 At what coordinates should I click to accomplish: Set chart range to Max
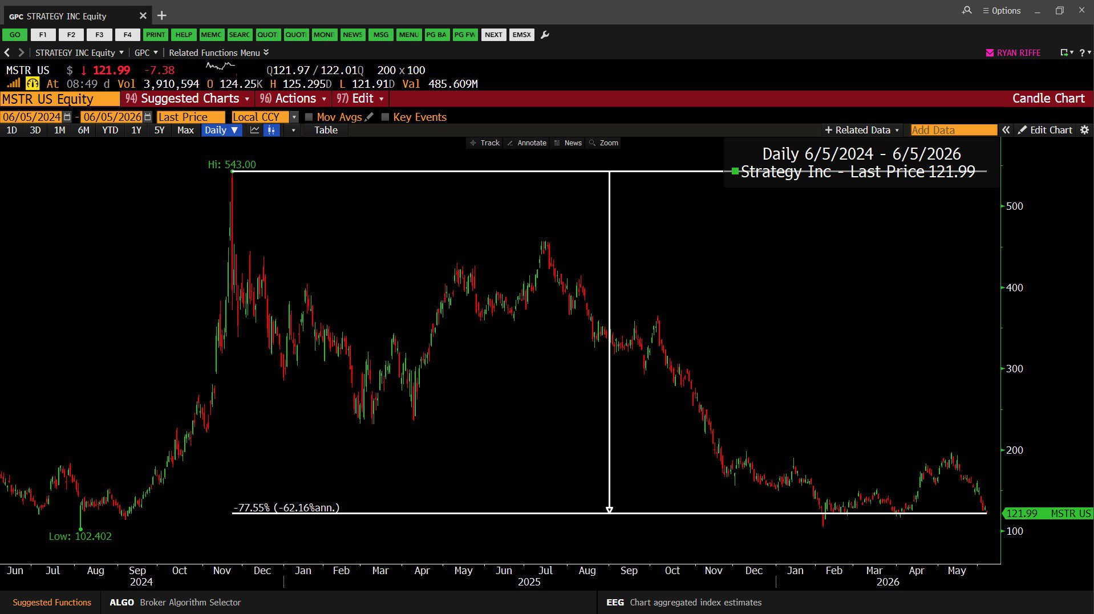point(185,130)
